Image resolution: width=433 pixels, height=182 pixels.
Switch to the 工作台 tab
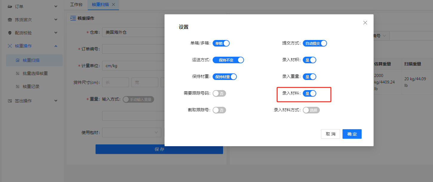click(x=76, y=5)
